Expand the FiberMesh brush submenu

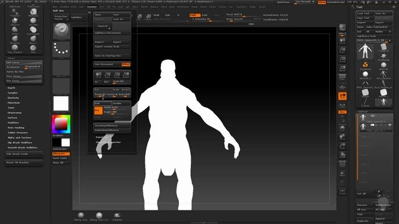click(x=14, y=103)
